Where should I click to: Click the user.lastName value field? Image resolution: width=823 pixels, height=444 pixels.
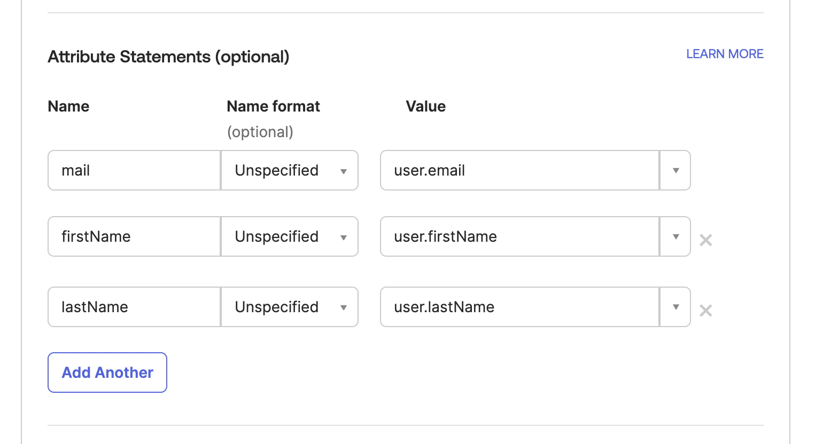[518, 307]
